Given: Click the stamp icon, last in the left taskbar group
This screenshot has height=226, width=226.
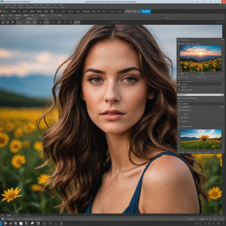Looking at the screenshot, I should point(61,223).
